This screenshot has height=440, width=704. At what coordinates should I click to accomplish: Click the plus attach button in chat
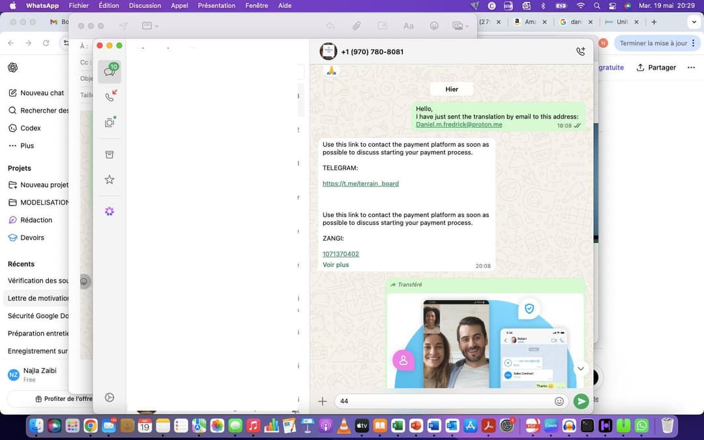[x=323, y=401]
